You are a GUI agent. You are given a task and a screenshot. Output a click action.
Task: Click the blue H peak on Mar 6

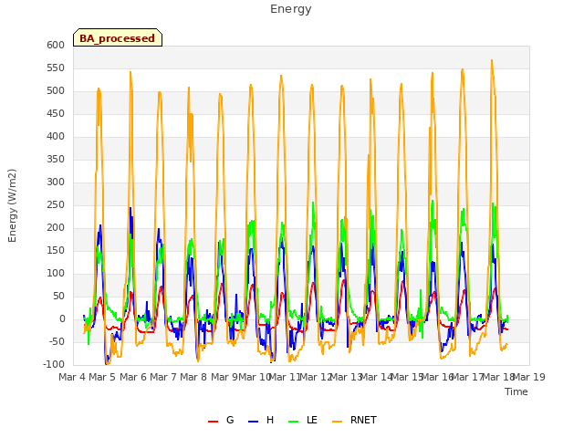(130, 208)
